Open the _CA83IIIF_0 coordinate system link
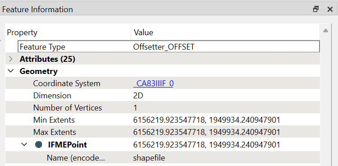This screenshot has height=166, width=338. tap(153, 83)
